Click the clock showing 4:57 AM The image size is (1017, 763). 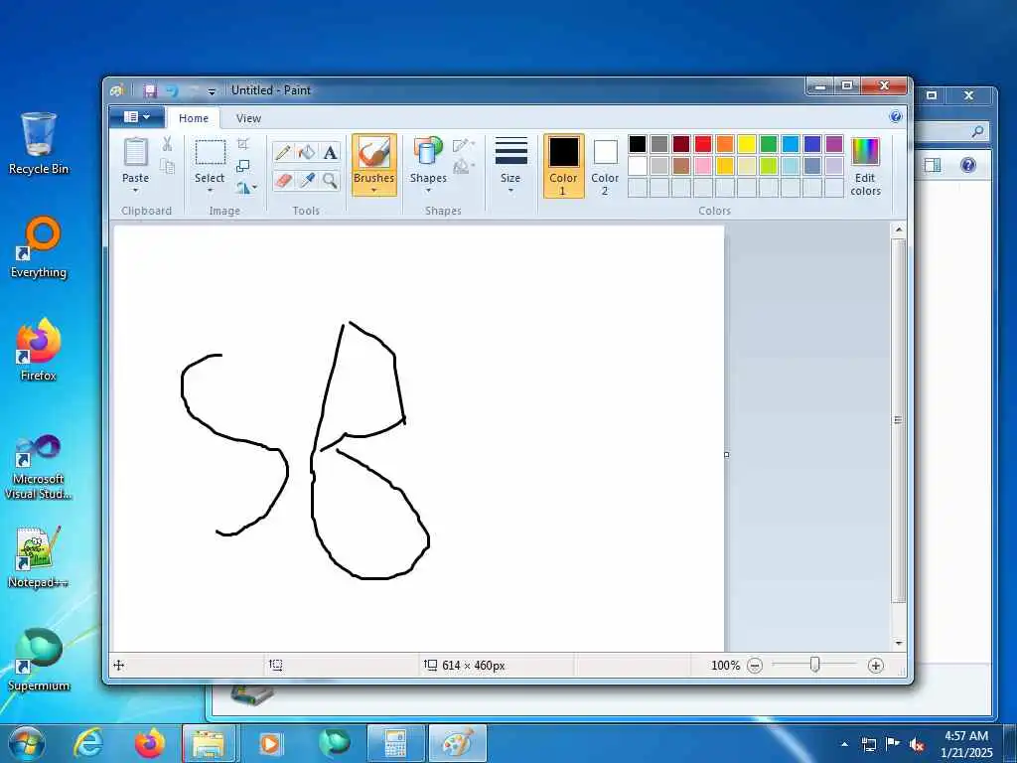[x=965, y=736]
